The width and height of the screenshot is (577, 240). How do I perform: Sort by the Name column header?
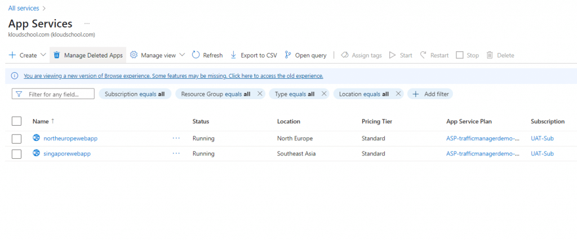[x=41, y=121]
